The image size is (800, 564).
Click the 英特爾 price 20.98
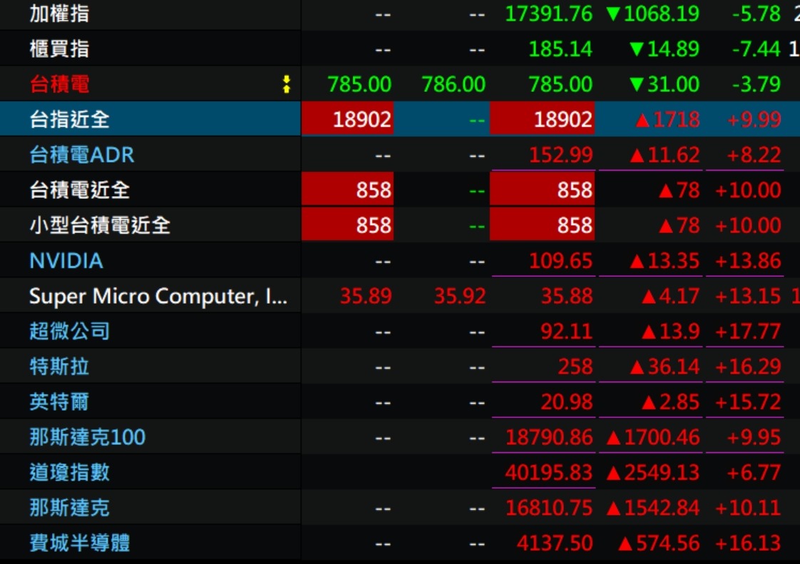tap(566, 401)
